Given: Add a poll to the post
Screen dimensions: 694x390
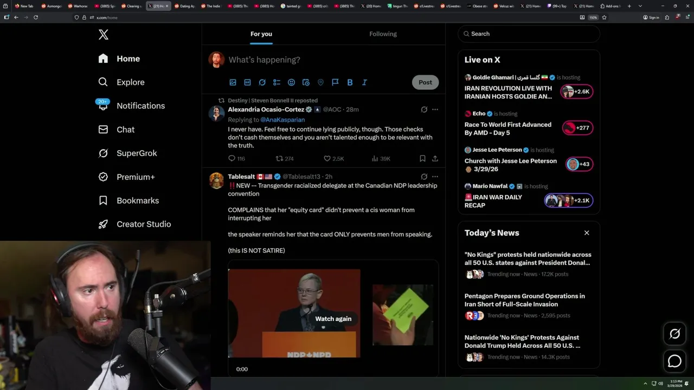Looking at the screenshot, I should tap(277, 82).
